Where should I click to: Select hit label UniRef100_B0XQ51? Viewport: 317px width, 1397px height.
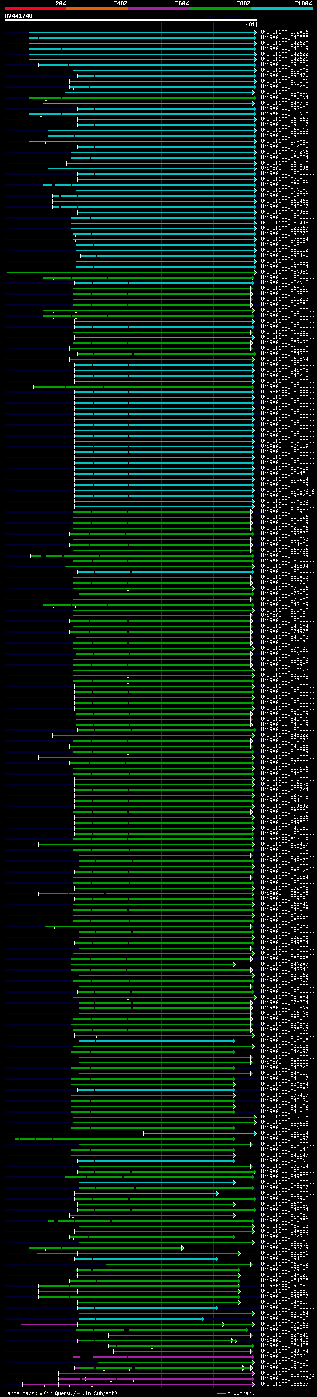284,304
